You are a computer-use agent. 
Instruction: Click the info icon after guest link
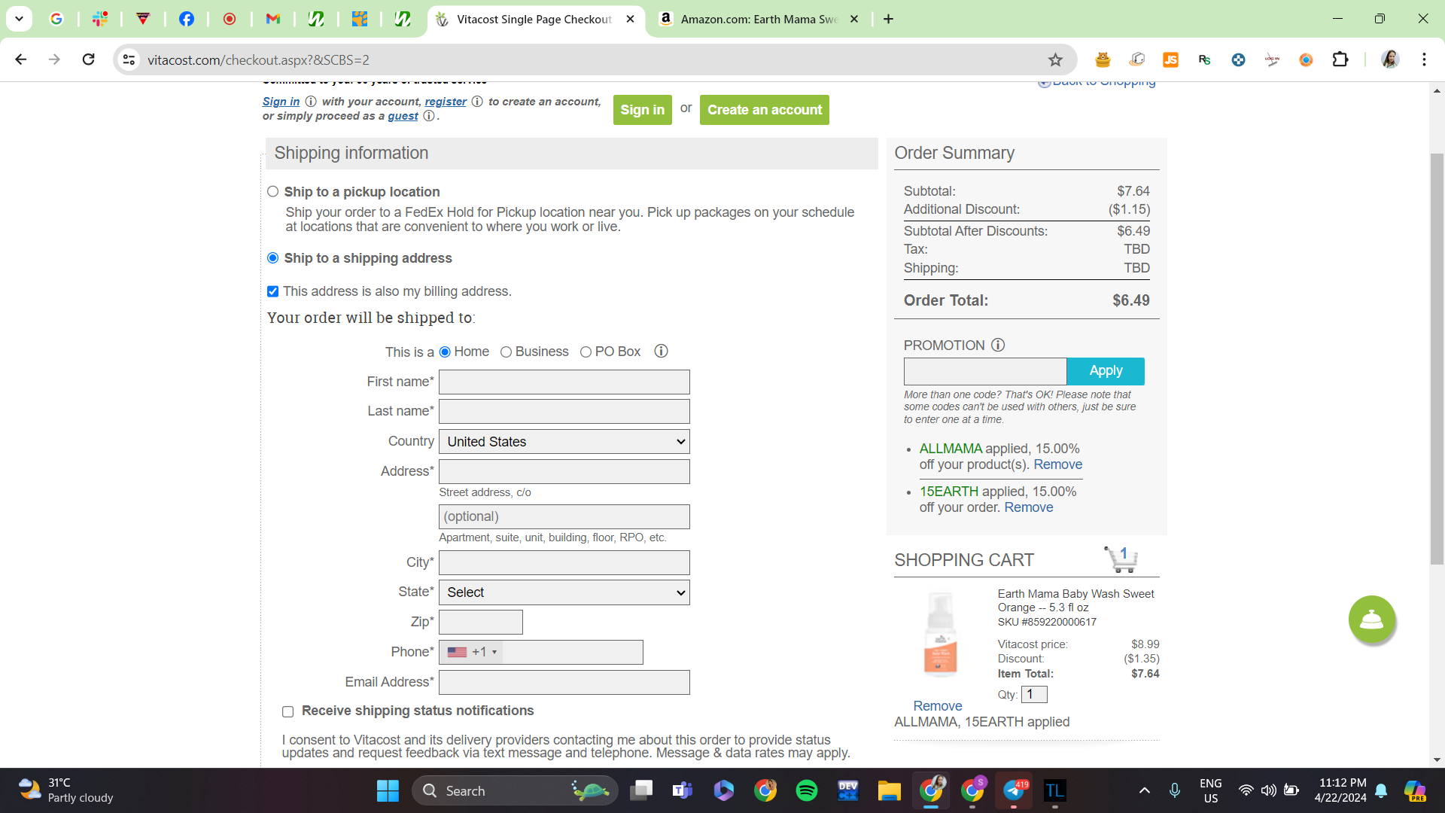click(x=428, y=116)
